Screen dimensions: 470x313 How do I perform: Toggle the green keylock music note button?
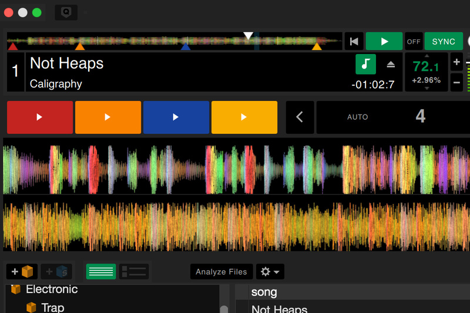pos(365,64)
